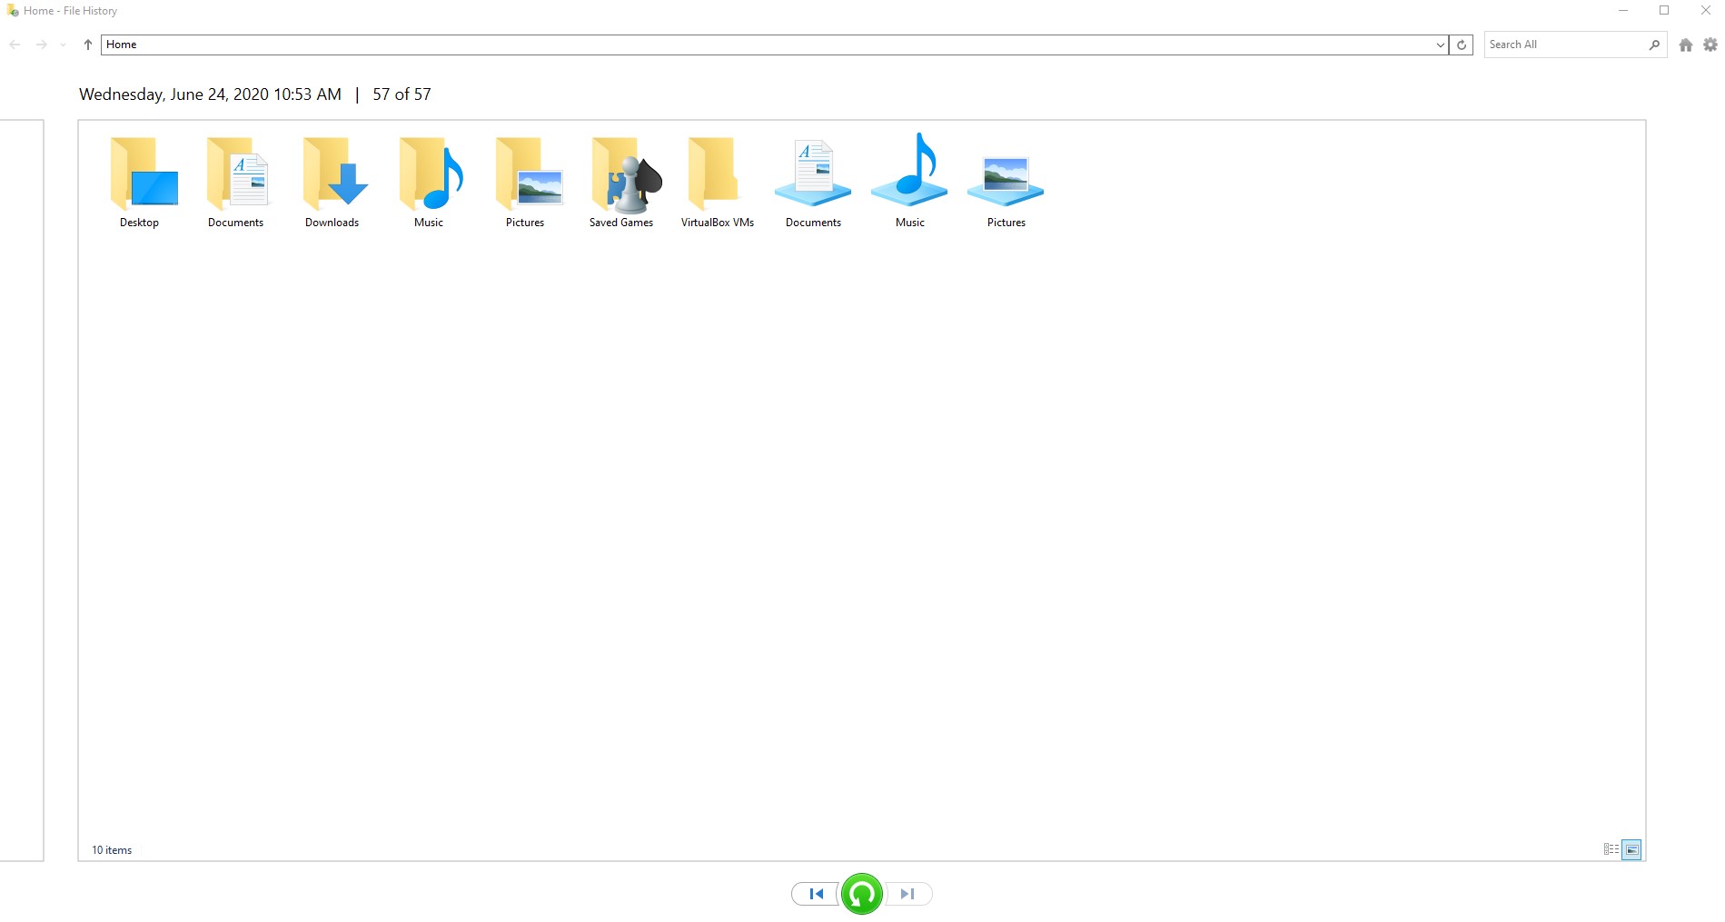Switch to large icons view
This screenshot has height=922, width=1725.
coord(1631,849)
